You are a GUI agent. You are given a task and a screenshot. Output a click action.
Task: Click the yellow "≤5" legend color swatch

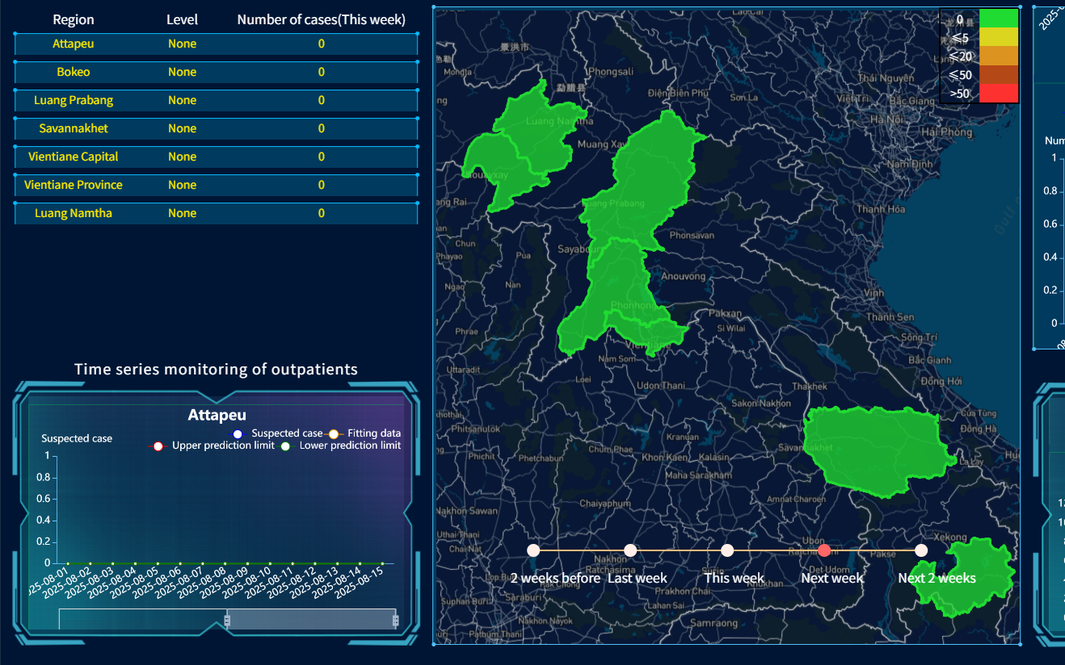[999, 38]
